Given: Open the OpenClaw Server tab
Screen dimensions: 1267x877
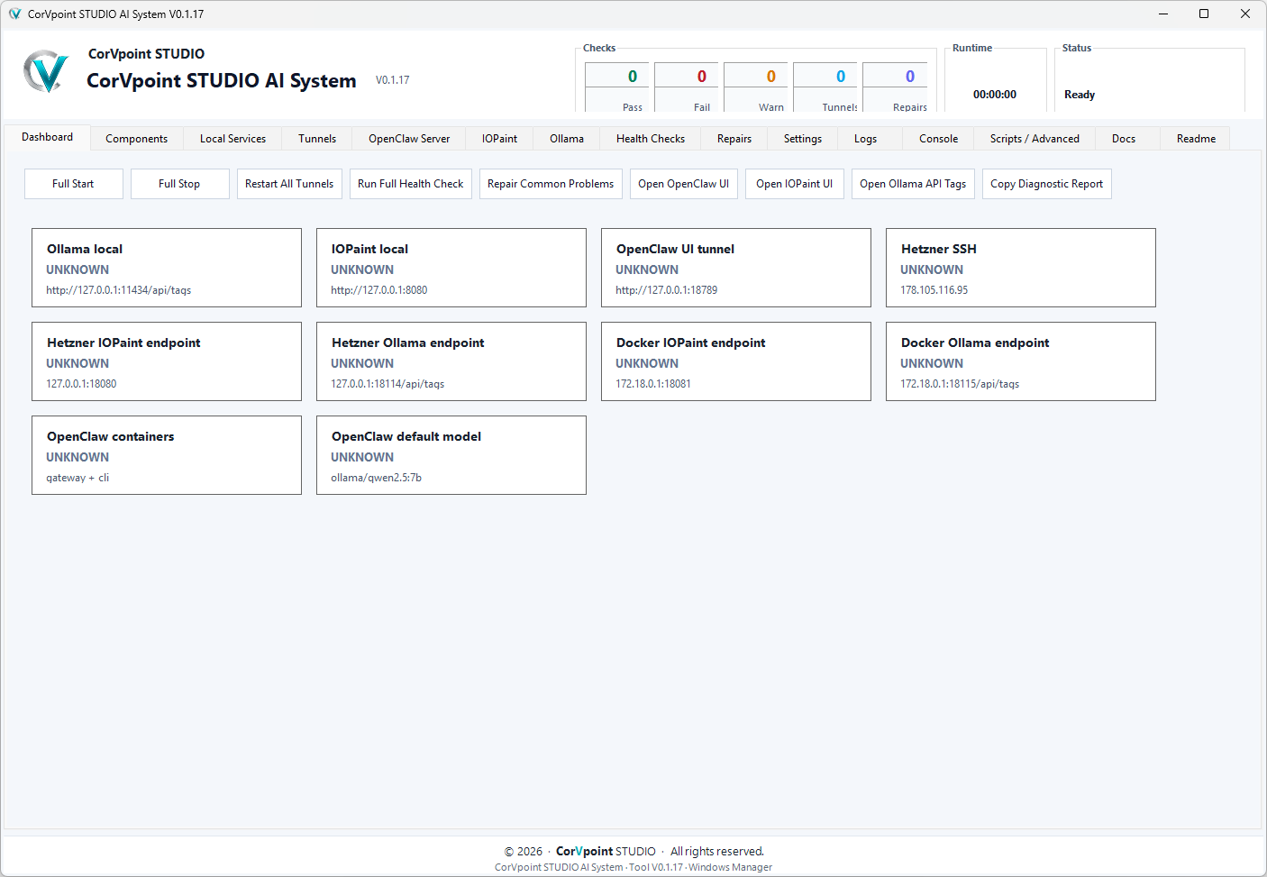Looking at the screenshot, I should click(409, 139).
